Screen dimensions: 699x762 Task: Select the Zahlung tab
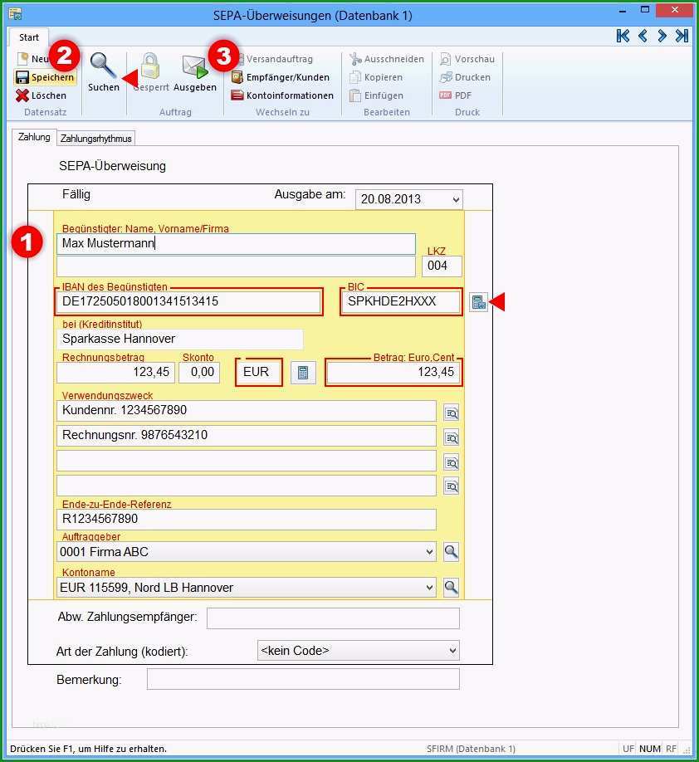(x=34, y=137)
